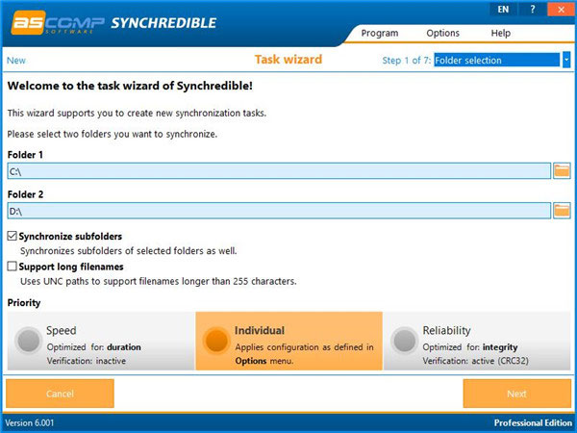The height and width of the screenshot is (433, 577).
Task: Uncheck Synchronize subfolders checkbox
Action: 13,236
